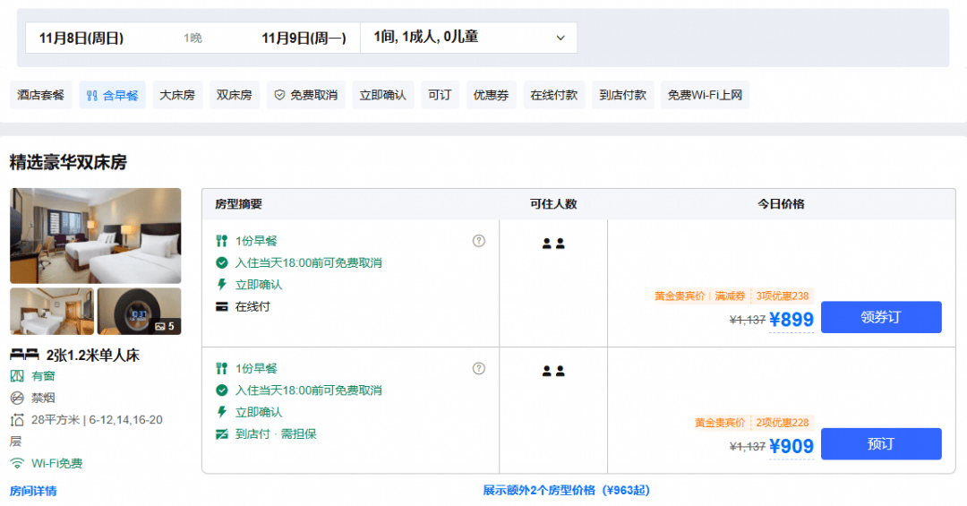Click shield icon on 免费取消 filter
This screenshot has width=967, height=506.
point(279,95)
